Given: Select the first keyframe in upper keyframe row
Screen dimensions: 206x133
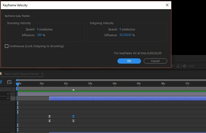Looking at the screenshot, I should coord(49,116).
